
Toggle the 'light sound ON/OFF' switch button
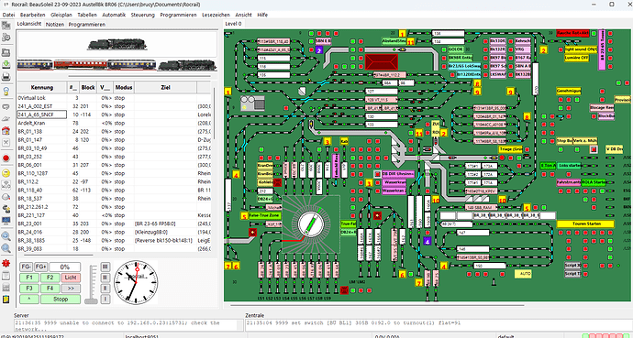click(581, 49)
